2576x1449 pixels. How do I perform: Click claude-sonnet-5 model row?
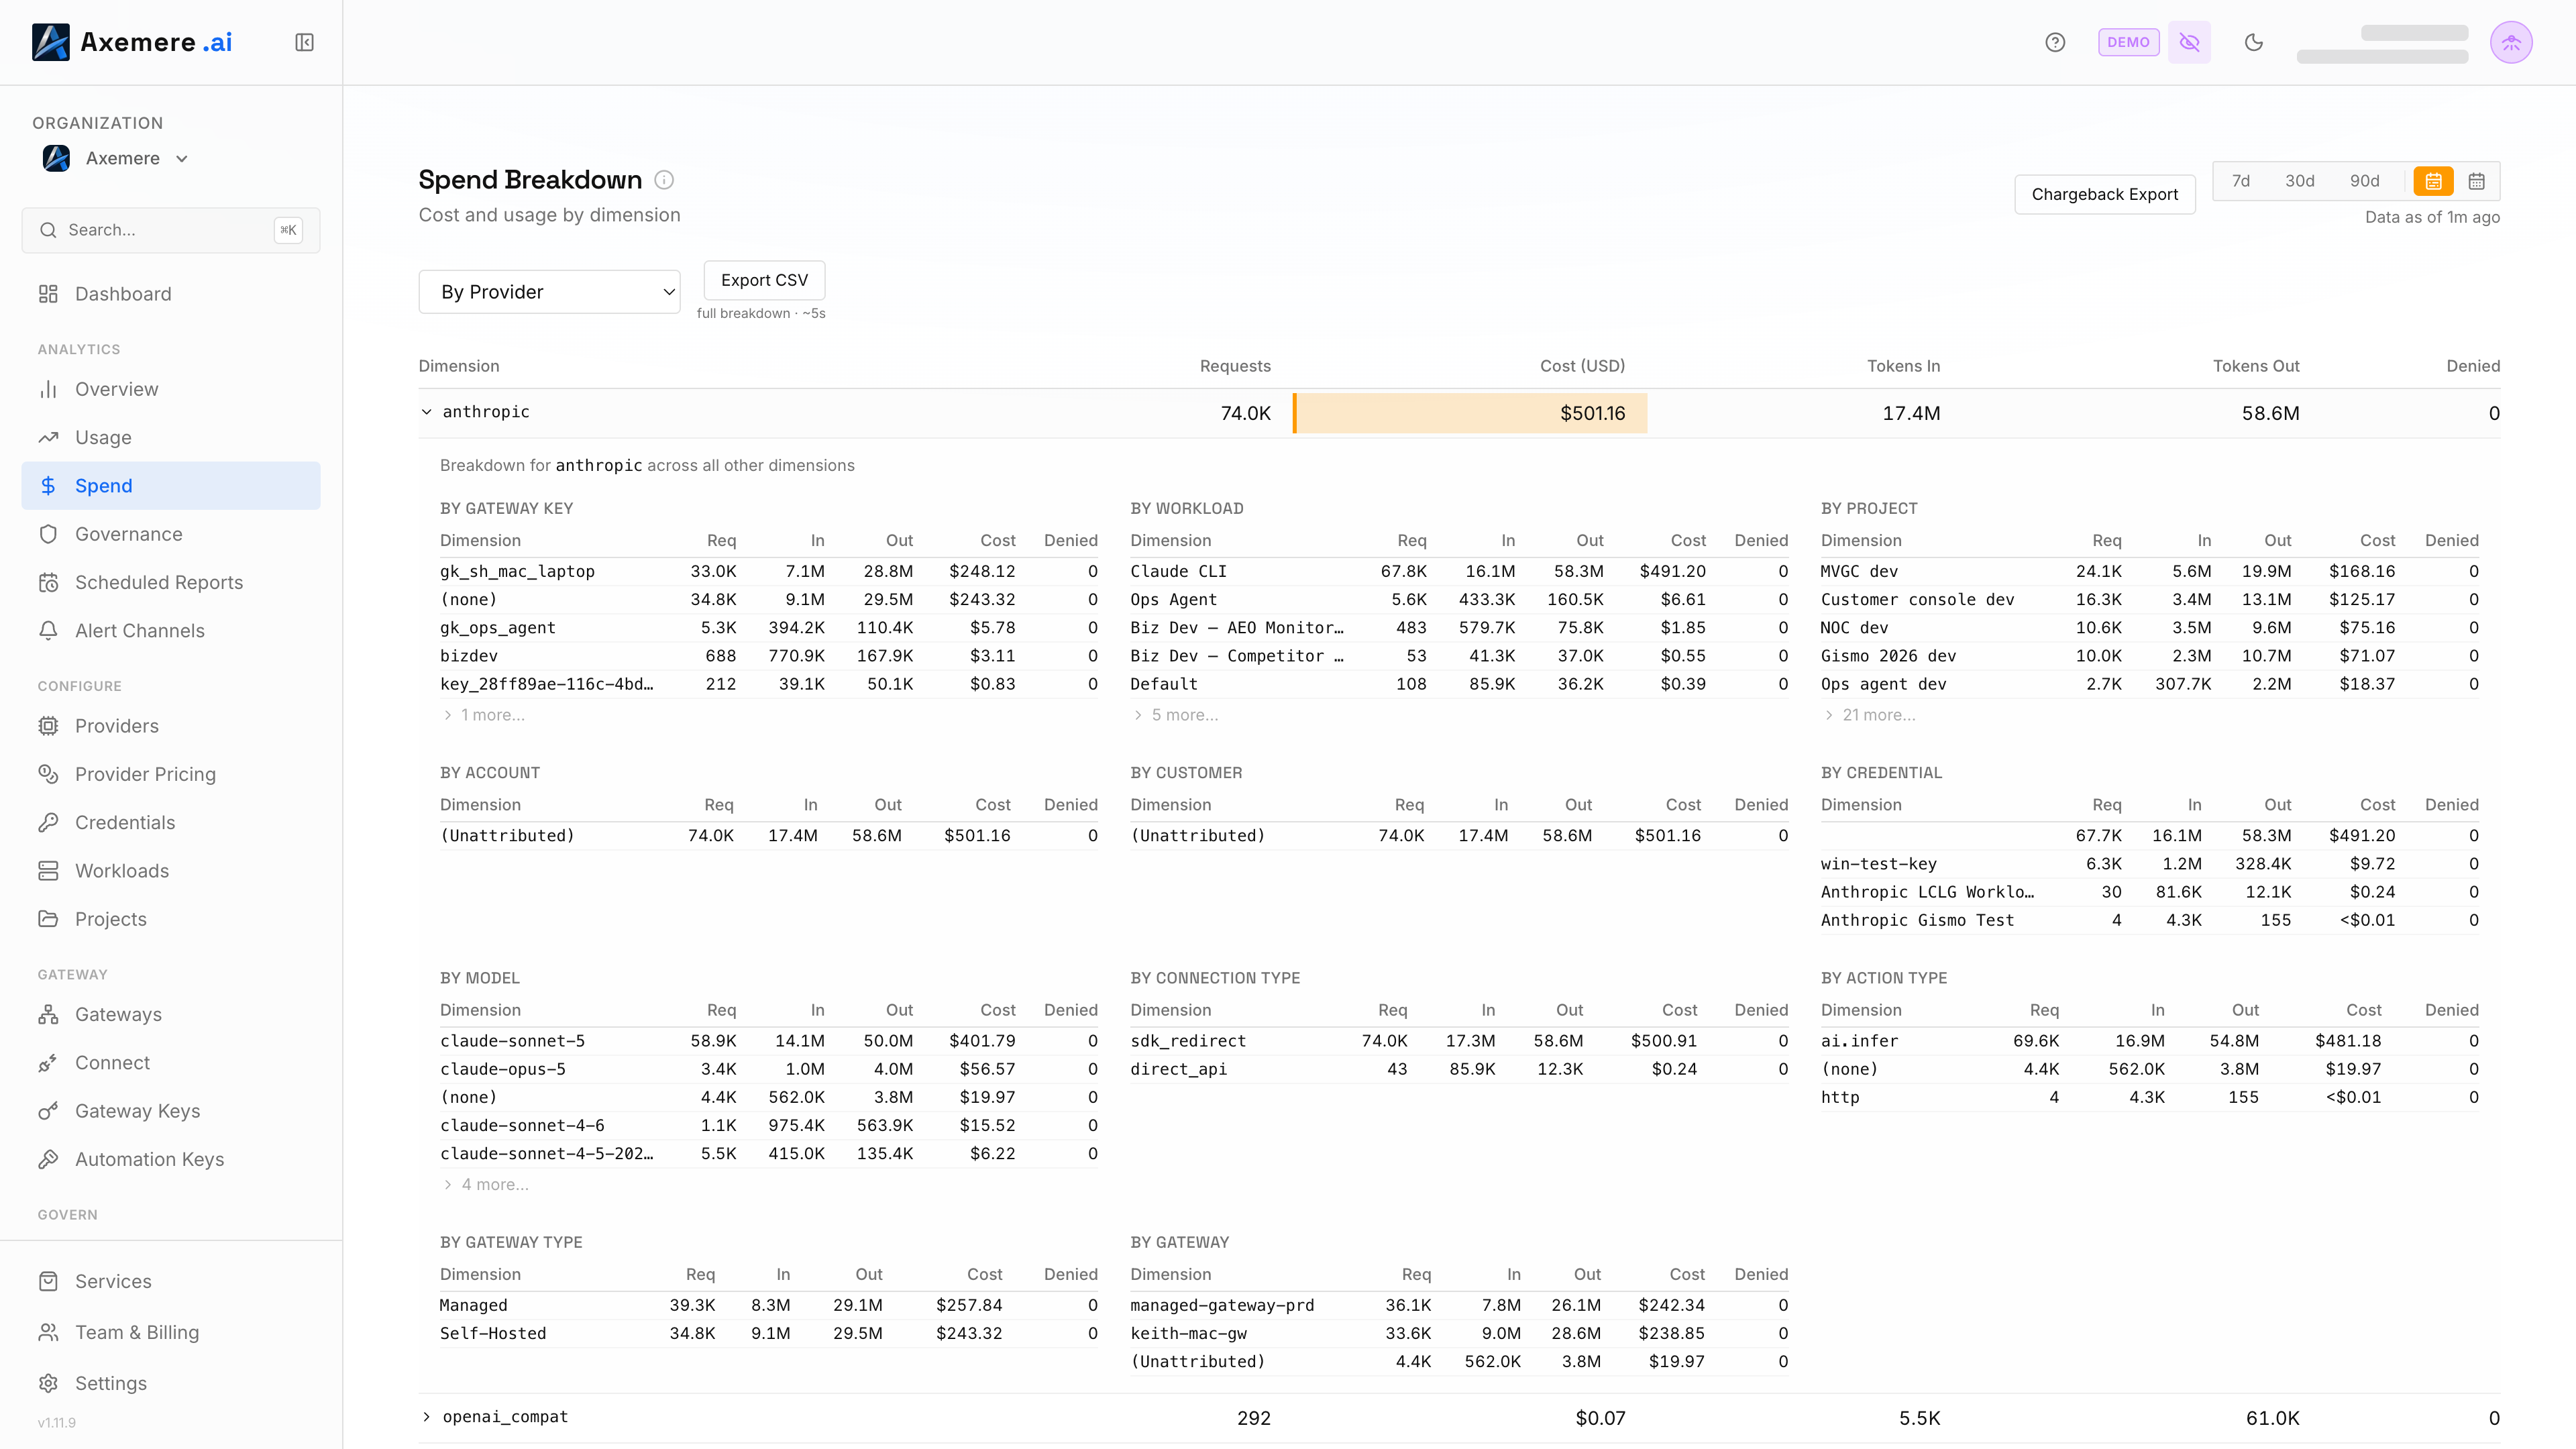768,1041
